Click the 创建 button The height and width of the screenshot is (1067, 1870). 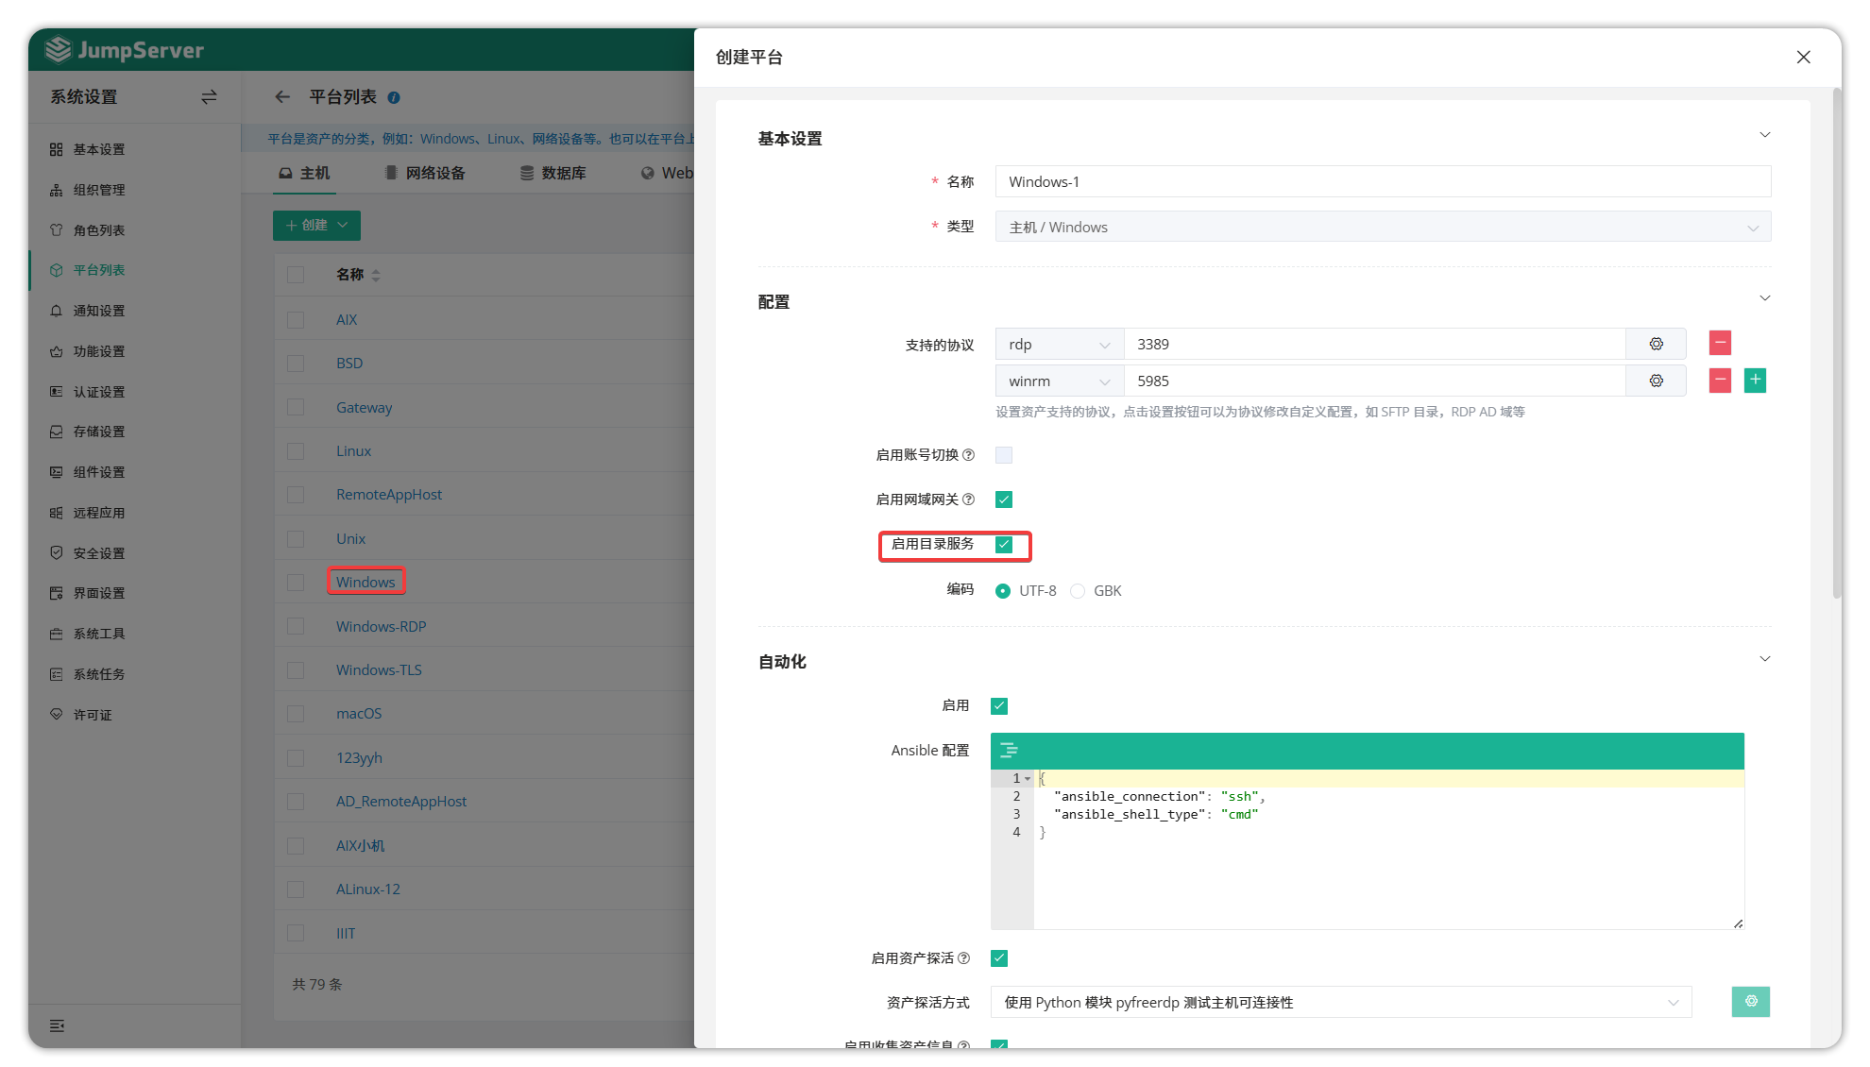click(316, 225)
